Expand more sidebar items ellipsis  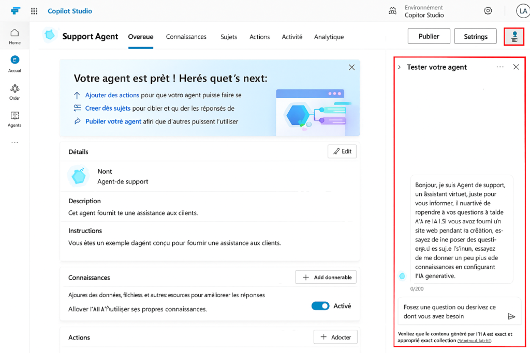coord(14,142)
